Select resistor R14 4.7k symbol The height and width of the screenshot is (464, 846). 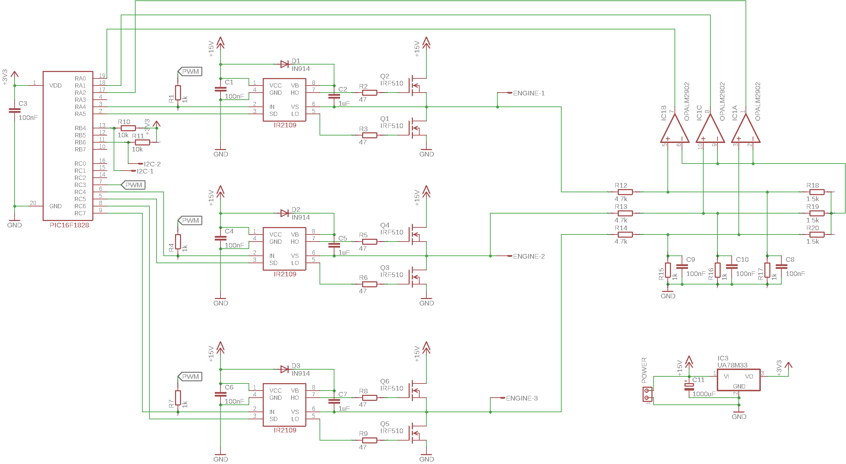coord(625,234)
